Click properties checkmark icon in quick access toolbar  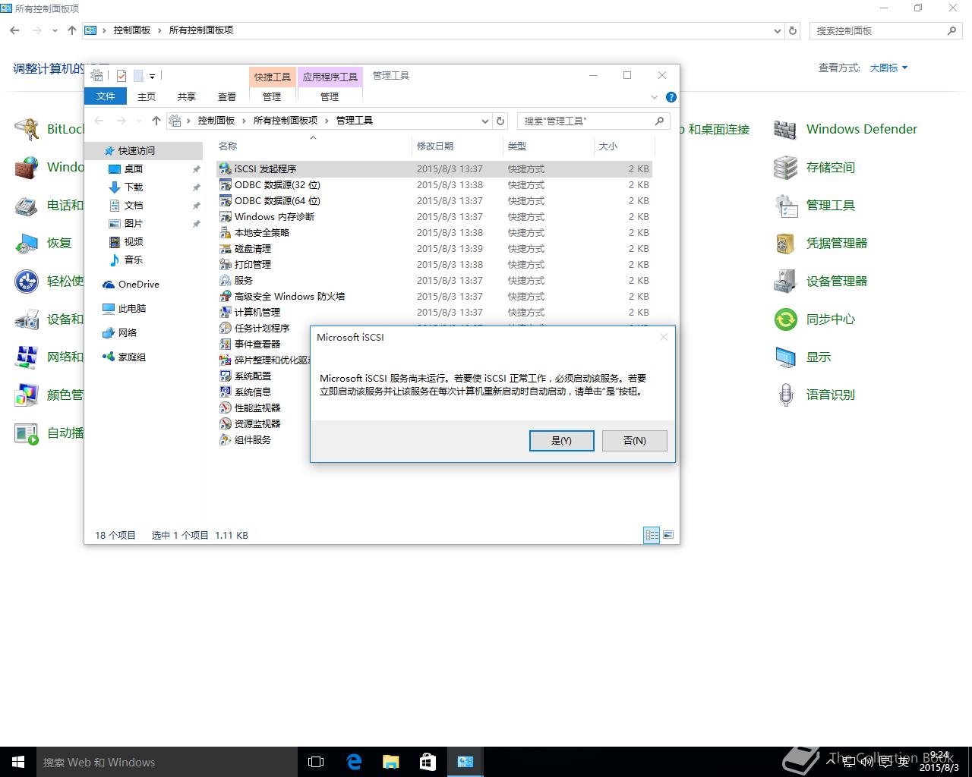[x=121, y=76]
